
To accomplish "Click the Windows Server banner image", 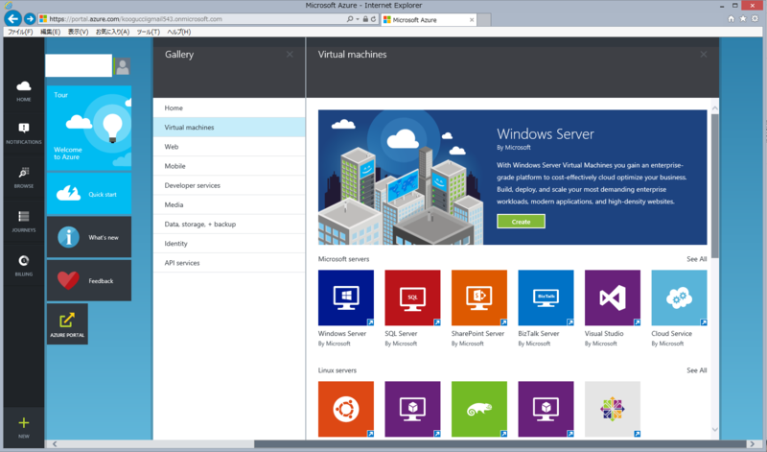I will click(401, 178).
